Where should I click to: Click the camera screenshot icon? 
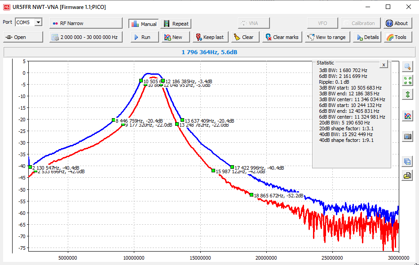[407, 137]
